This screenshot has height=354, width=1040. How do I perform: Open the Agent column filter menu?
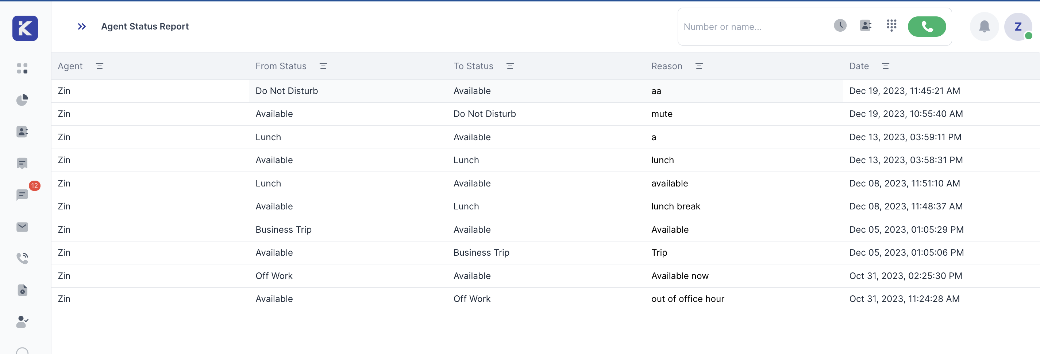pyautogui.click(x=99, y=66)
